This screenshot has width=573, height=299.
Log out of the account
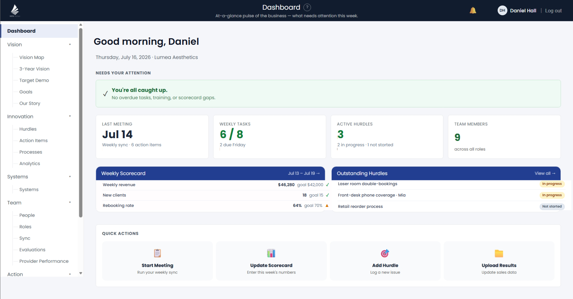point(553,11)
